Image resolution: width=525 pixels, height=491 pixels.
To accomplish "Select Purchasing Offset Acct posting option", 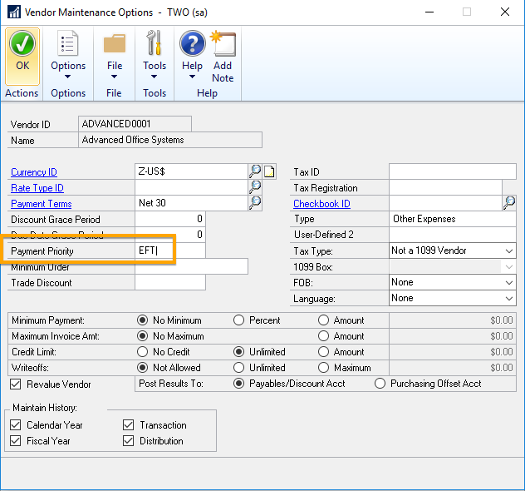I will (380, 384).
